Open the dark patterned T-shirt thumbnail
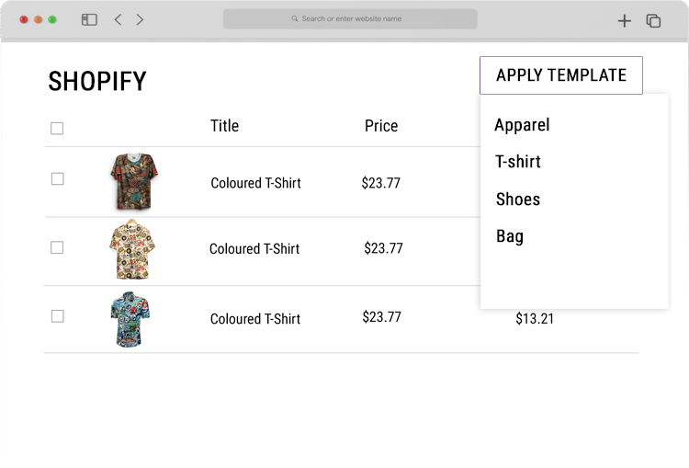Screen dimensions: 689x468 tap(134, 181)
